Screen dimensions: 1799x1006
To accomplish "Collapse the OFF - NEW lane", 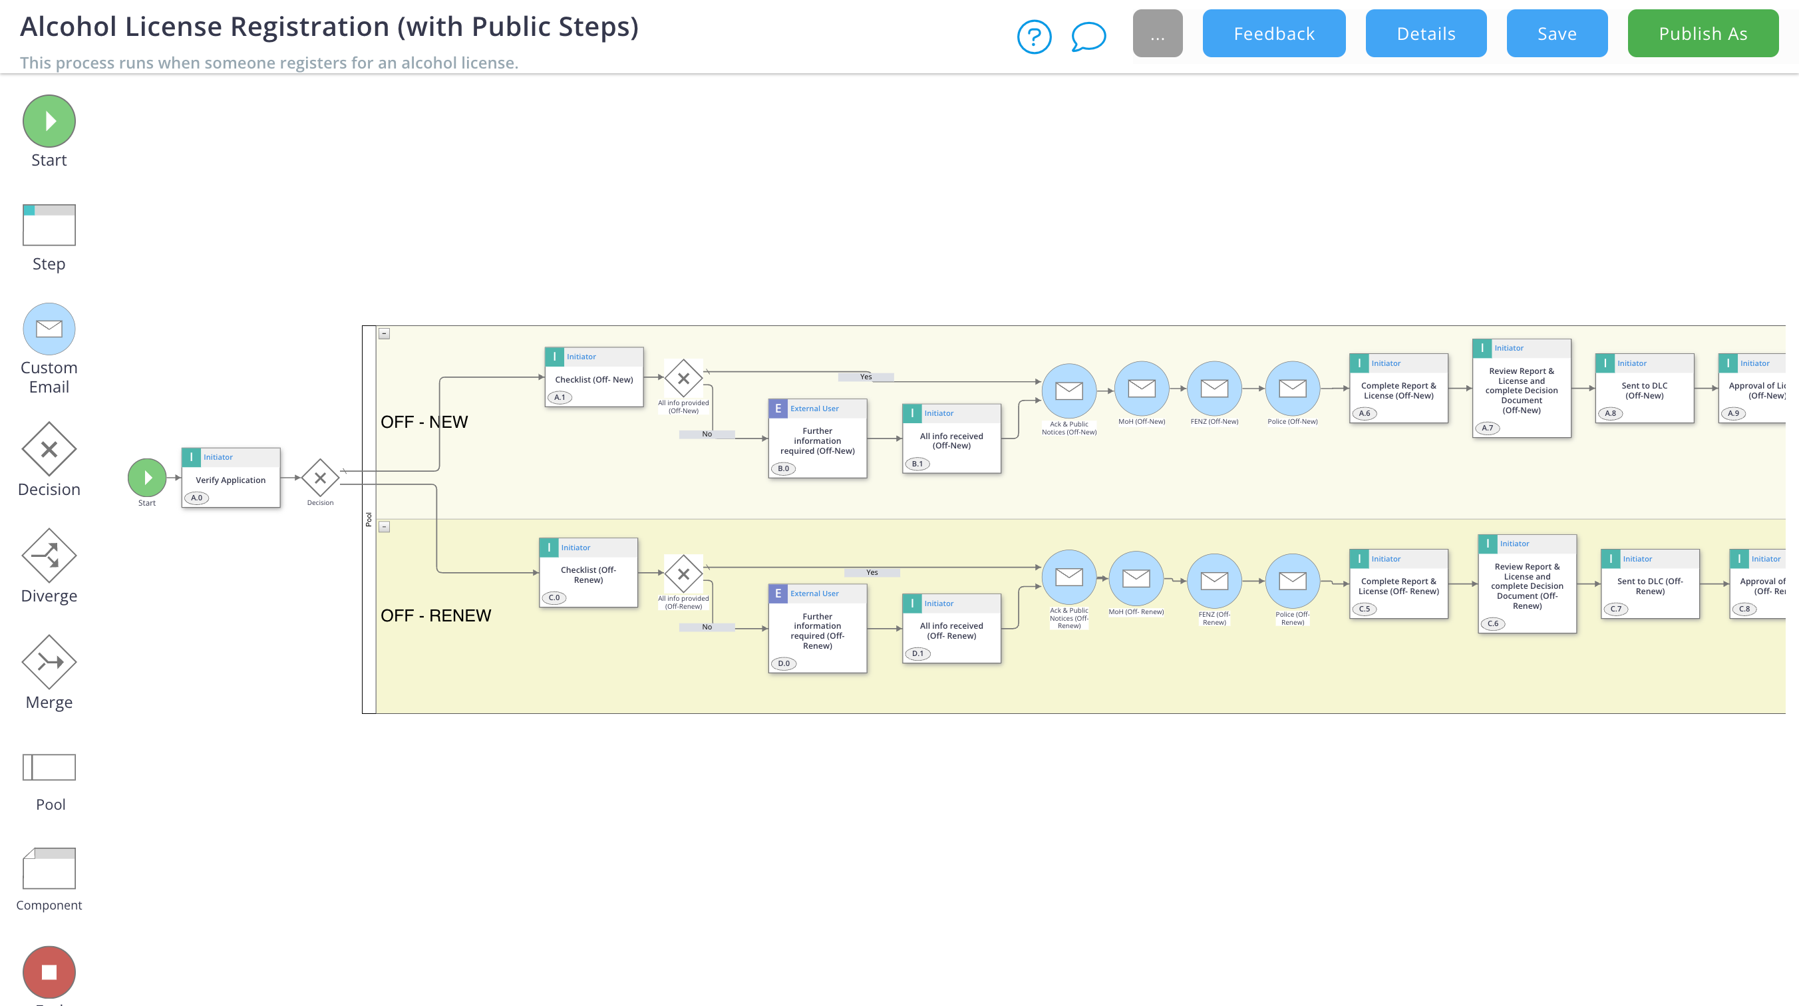I will pos(384,333).
